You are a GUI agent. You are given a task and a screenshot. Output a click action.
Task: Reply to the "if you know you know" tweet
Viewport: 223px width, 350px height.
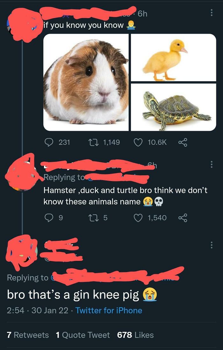pyautogui.click(x=48, y=142)
